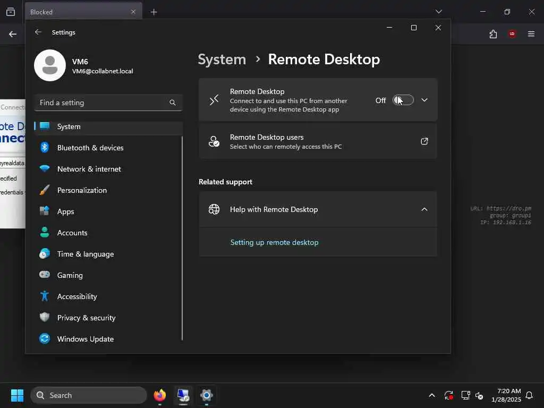Maximize the Settings window
The image size is (544, 408).
(414, 28)
